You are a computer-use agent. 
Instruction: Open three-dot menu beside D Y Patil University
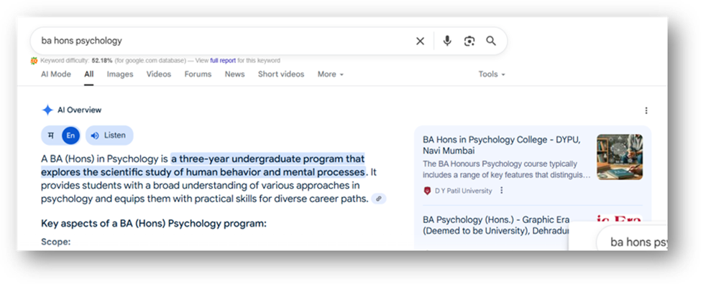(501, 190)
